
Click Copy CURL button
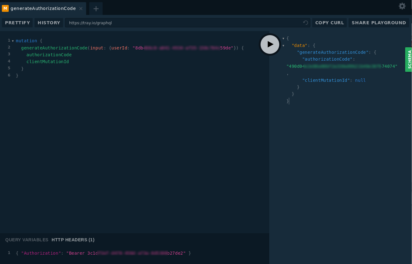(330, 23)
